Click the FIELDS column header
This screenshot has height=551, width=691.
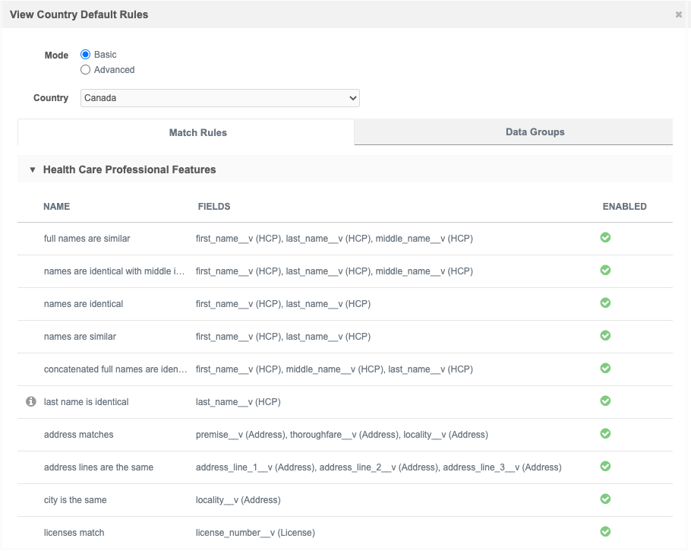click(213, 207)
